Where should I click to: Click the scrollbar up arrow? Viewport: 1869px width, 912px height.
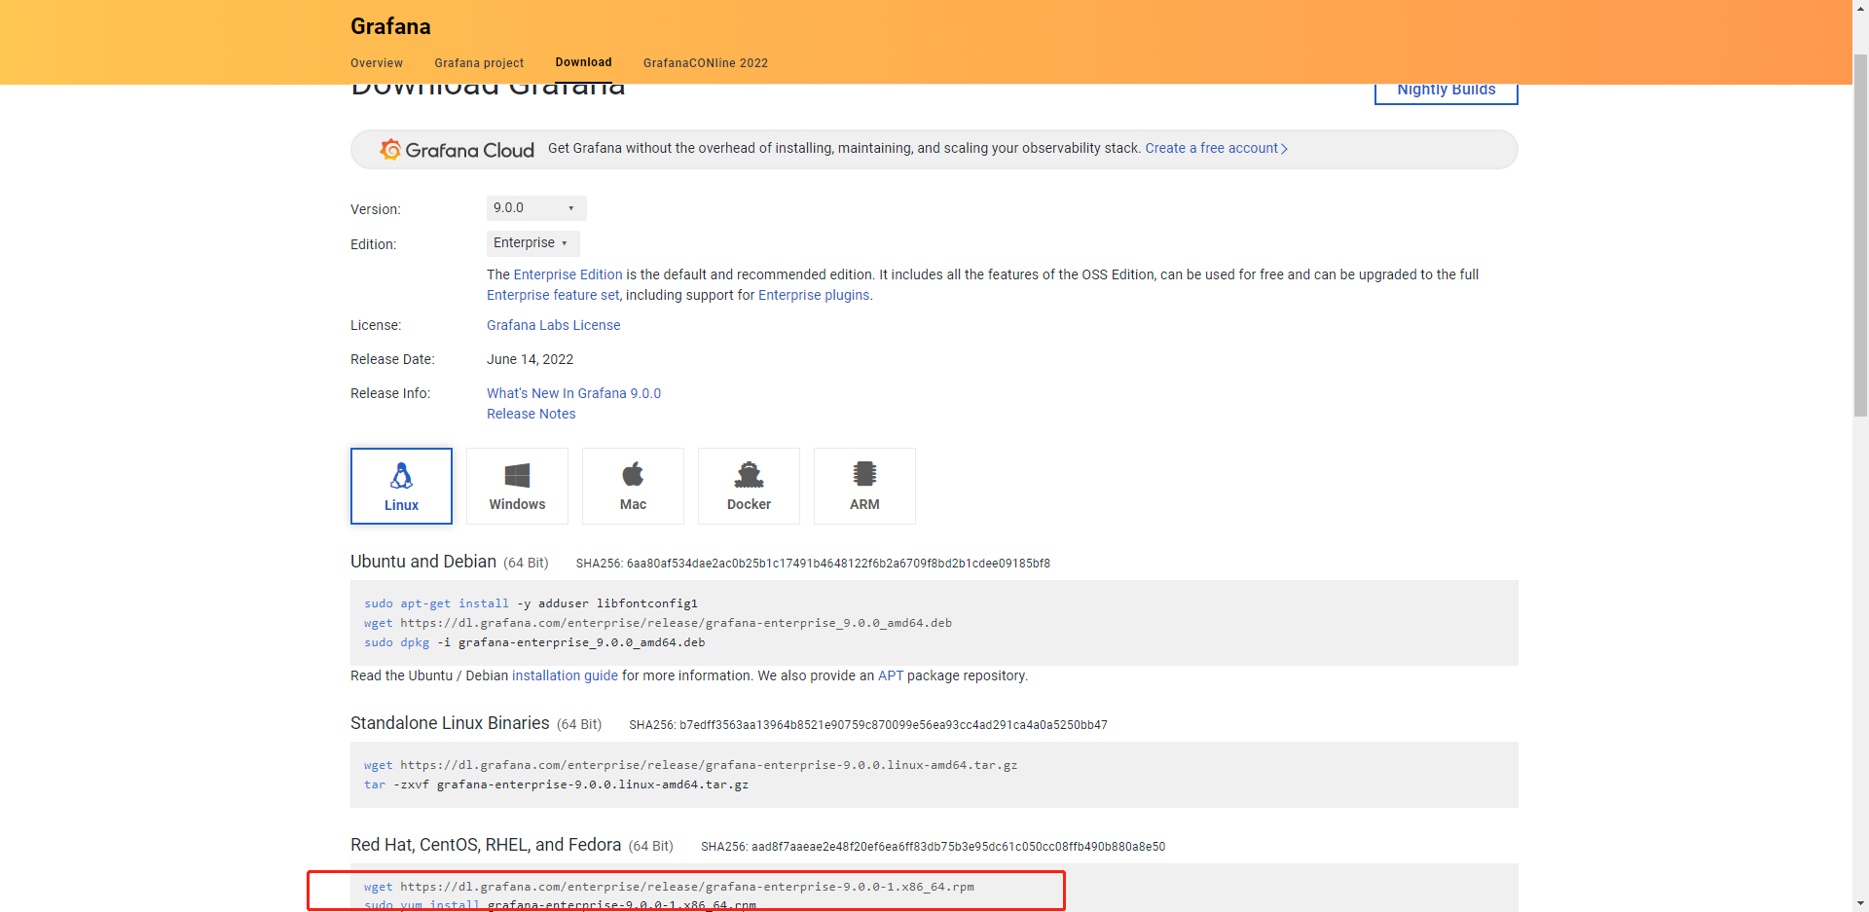tap(1860, 8)
